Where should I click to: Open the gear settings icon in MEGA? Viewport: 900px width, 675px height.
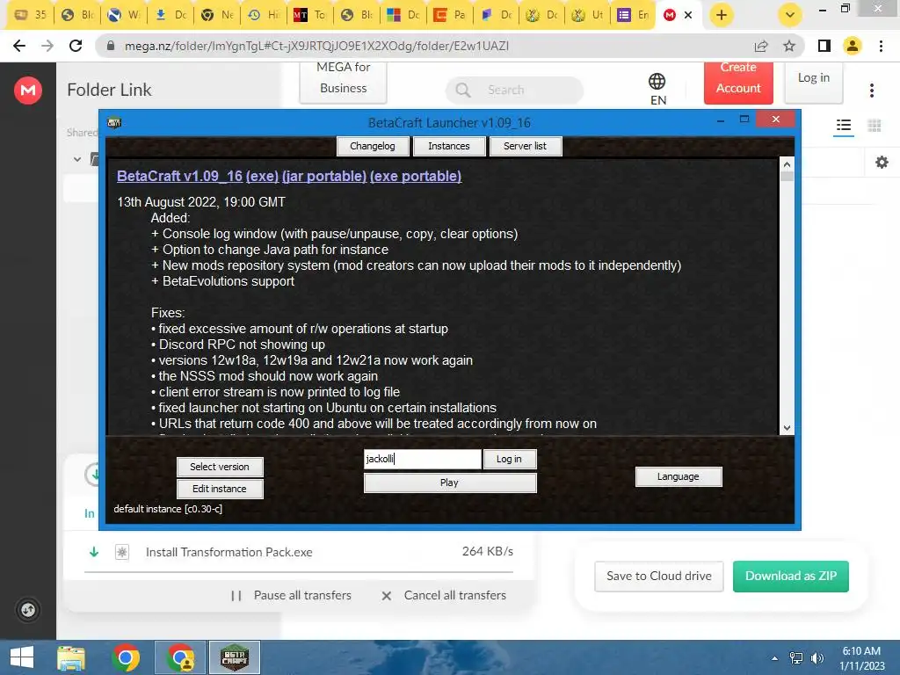[x=882, y=163]
